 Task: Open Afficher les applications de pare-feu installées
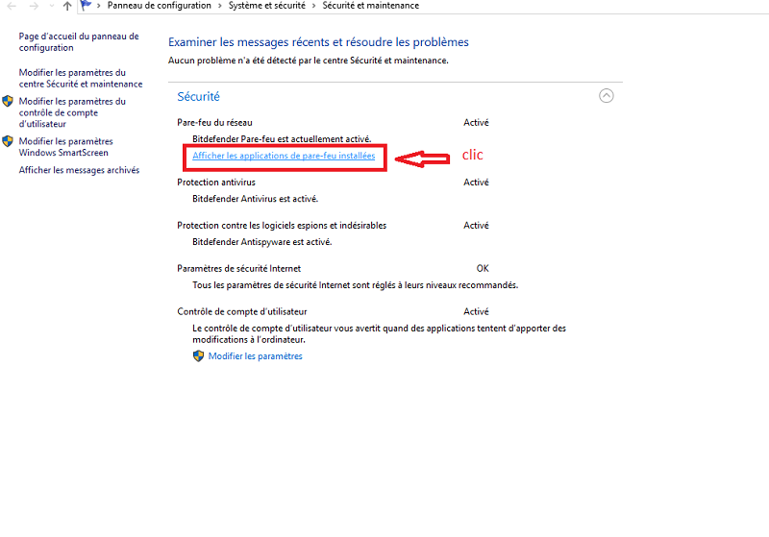point(284,156)
